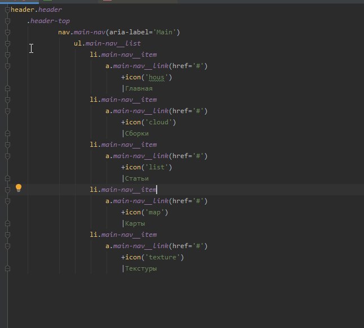The image size is (364, 328).
Task: Click the yellow light bulb intention icon
Action: 19,188
